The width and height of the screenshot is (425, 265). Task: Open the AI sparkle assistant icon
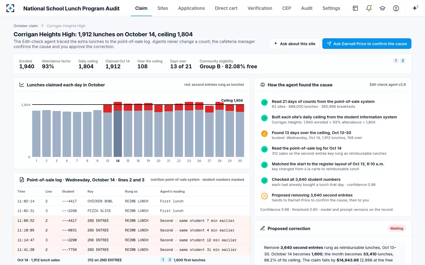(415, 8)
